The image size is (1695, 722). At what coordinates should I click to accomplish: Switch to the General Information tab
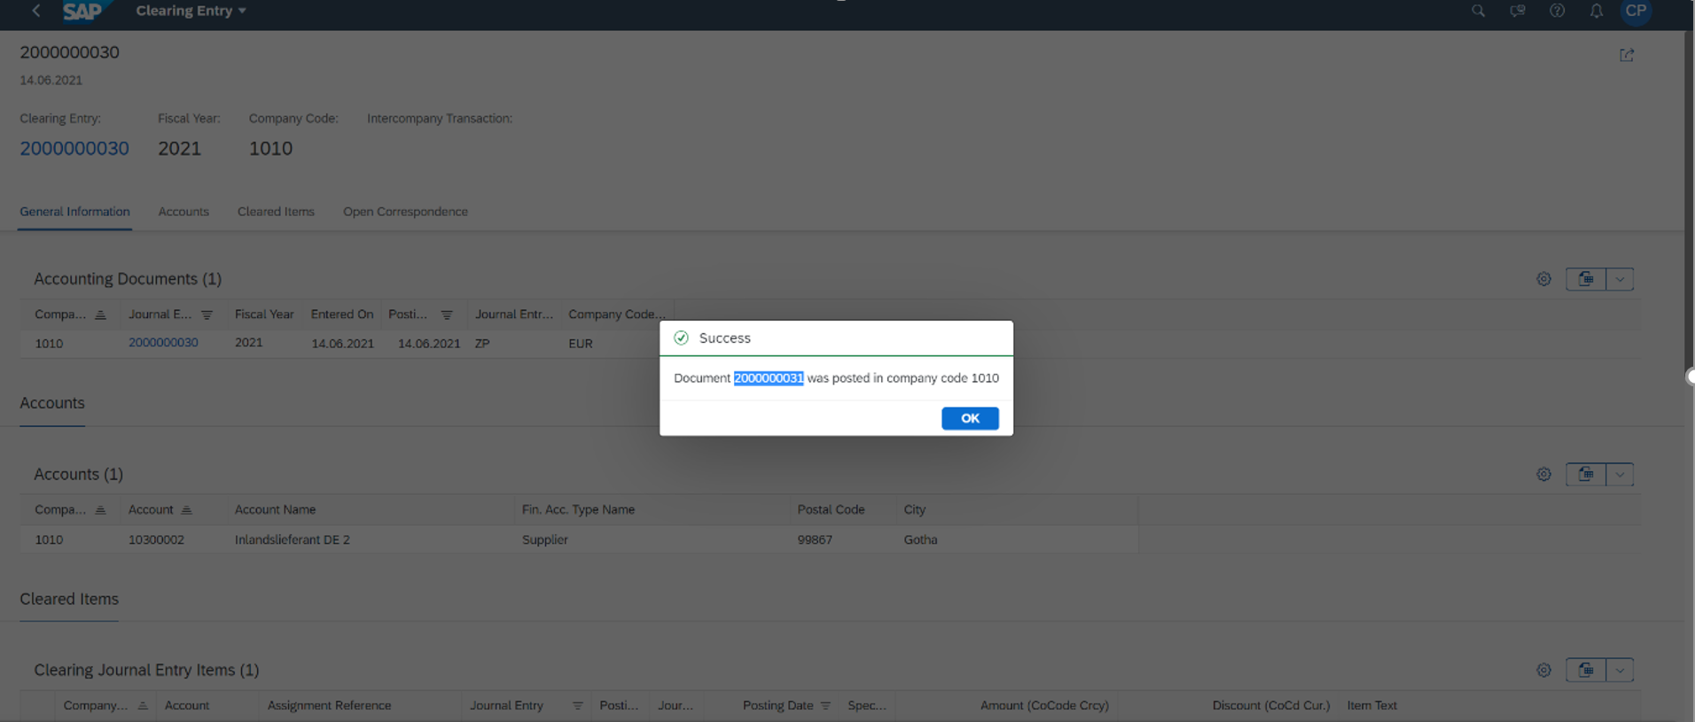click(x=74, y=212)
